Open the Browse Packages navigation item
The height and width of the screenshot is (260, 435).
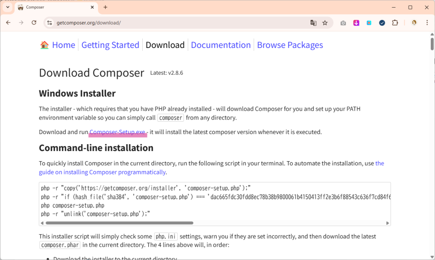click(290, 45)
